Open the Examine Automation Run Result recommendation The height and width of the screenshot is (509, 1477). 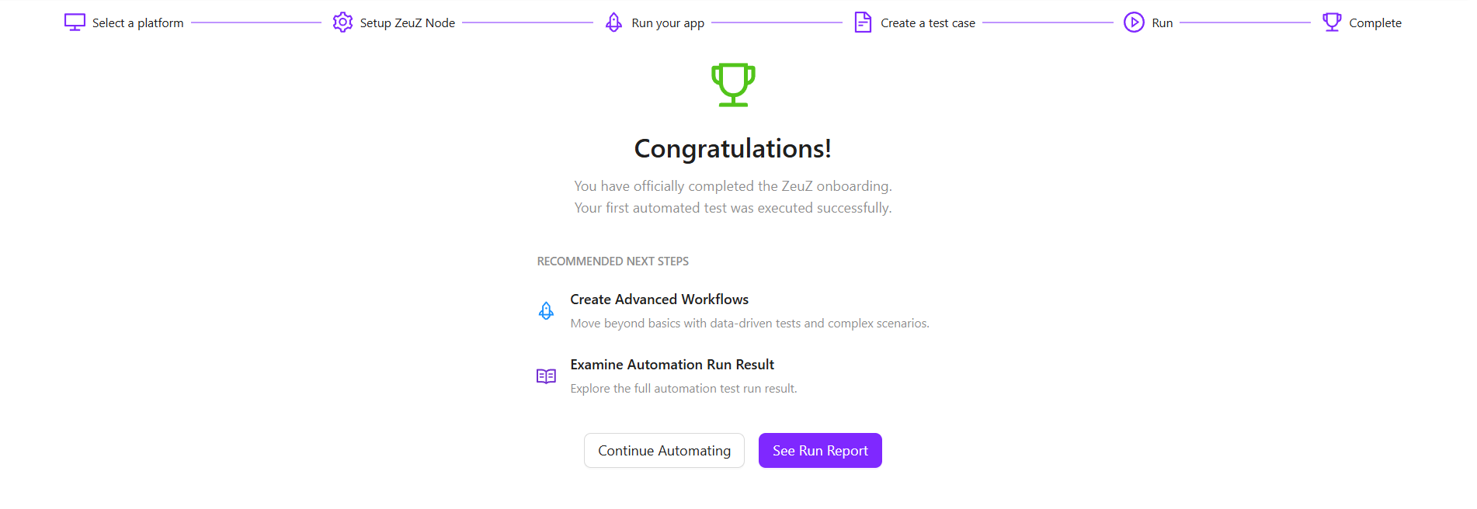click(672, 365)
